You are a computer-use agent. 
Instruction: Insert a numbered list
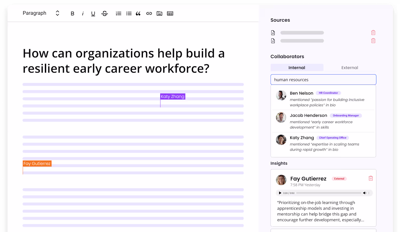118,14
